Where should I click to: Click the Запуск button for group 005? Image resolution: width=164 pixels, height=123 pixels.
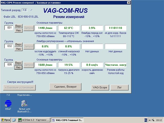click(x=29, y=65)
